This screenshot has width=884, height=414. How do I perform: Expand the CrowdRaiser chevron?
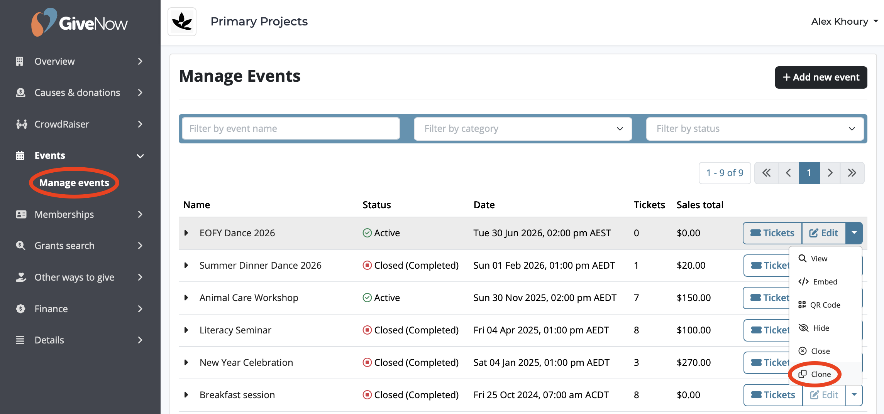140,124
